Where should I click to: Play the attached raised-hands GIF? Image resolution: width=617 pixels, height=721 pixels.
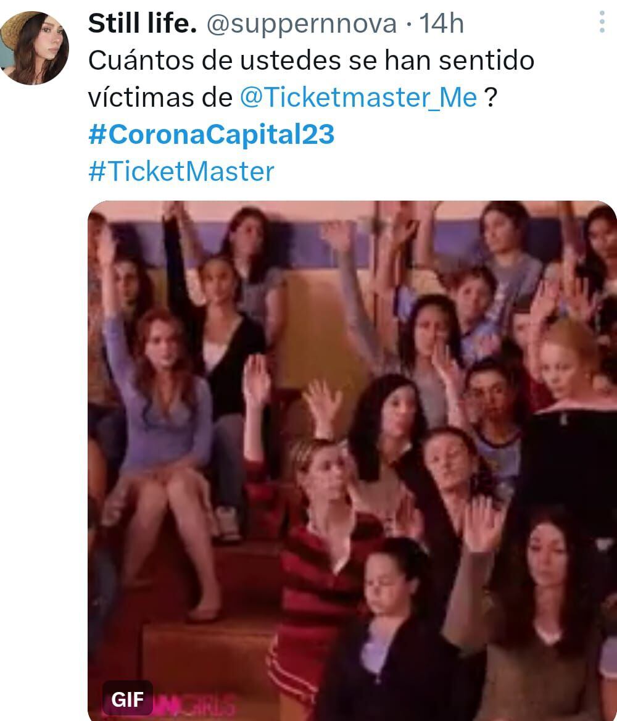point(352,461)
